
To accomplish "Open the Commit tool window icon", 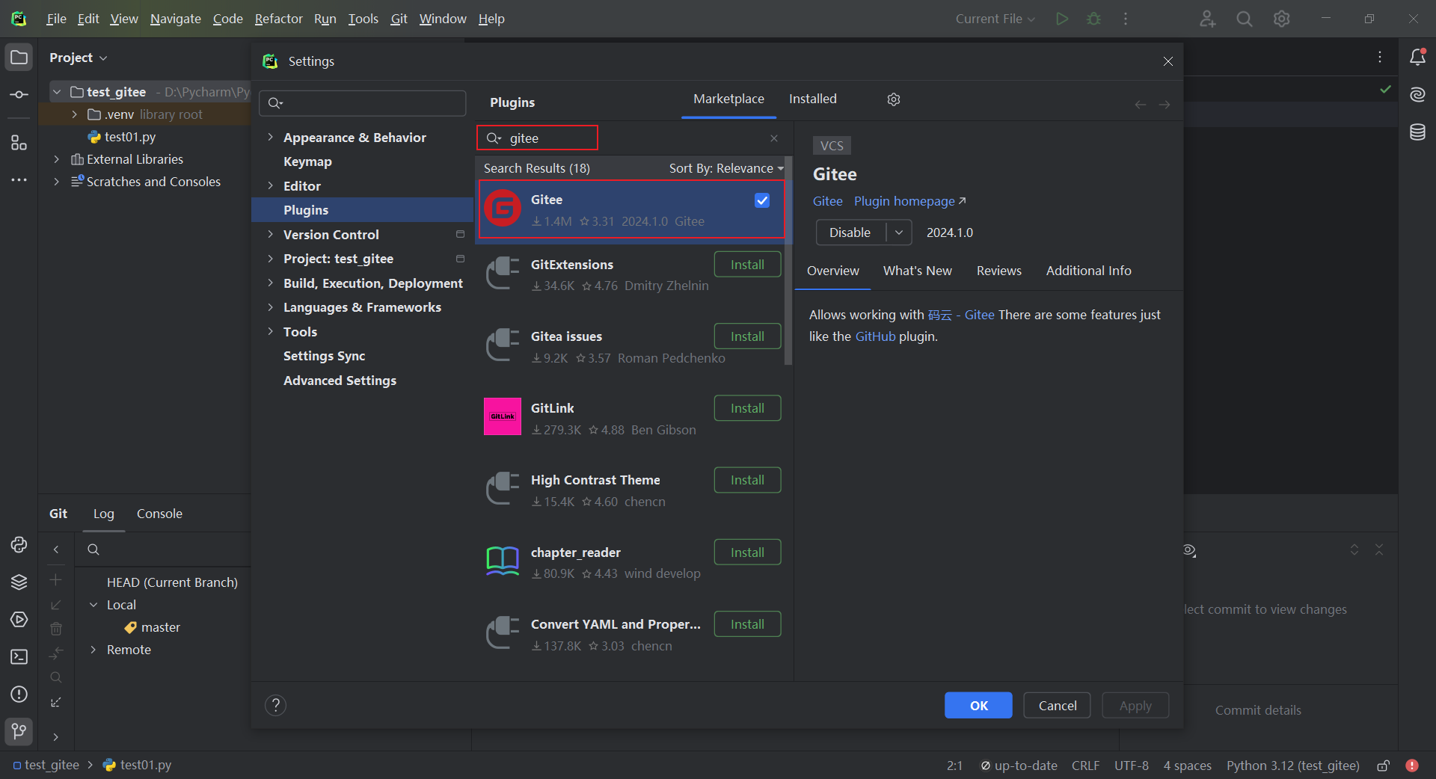I will [x=19, y=95].
